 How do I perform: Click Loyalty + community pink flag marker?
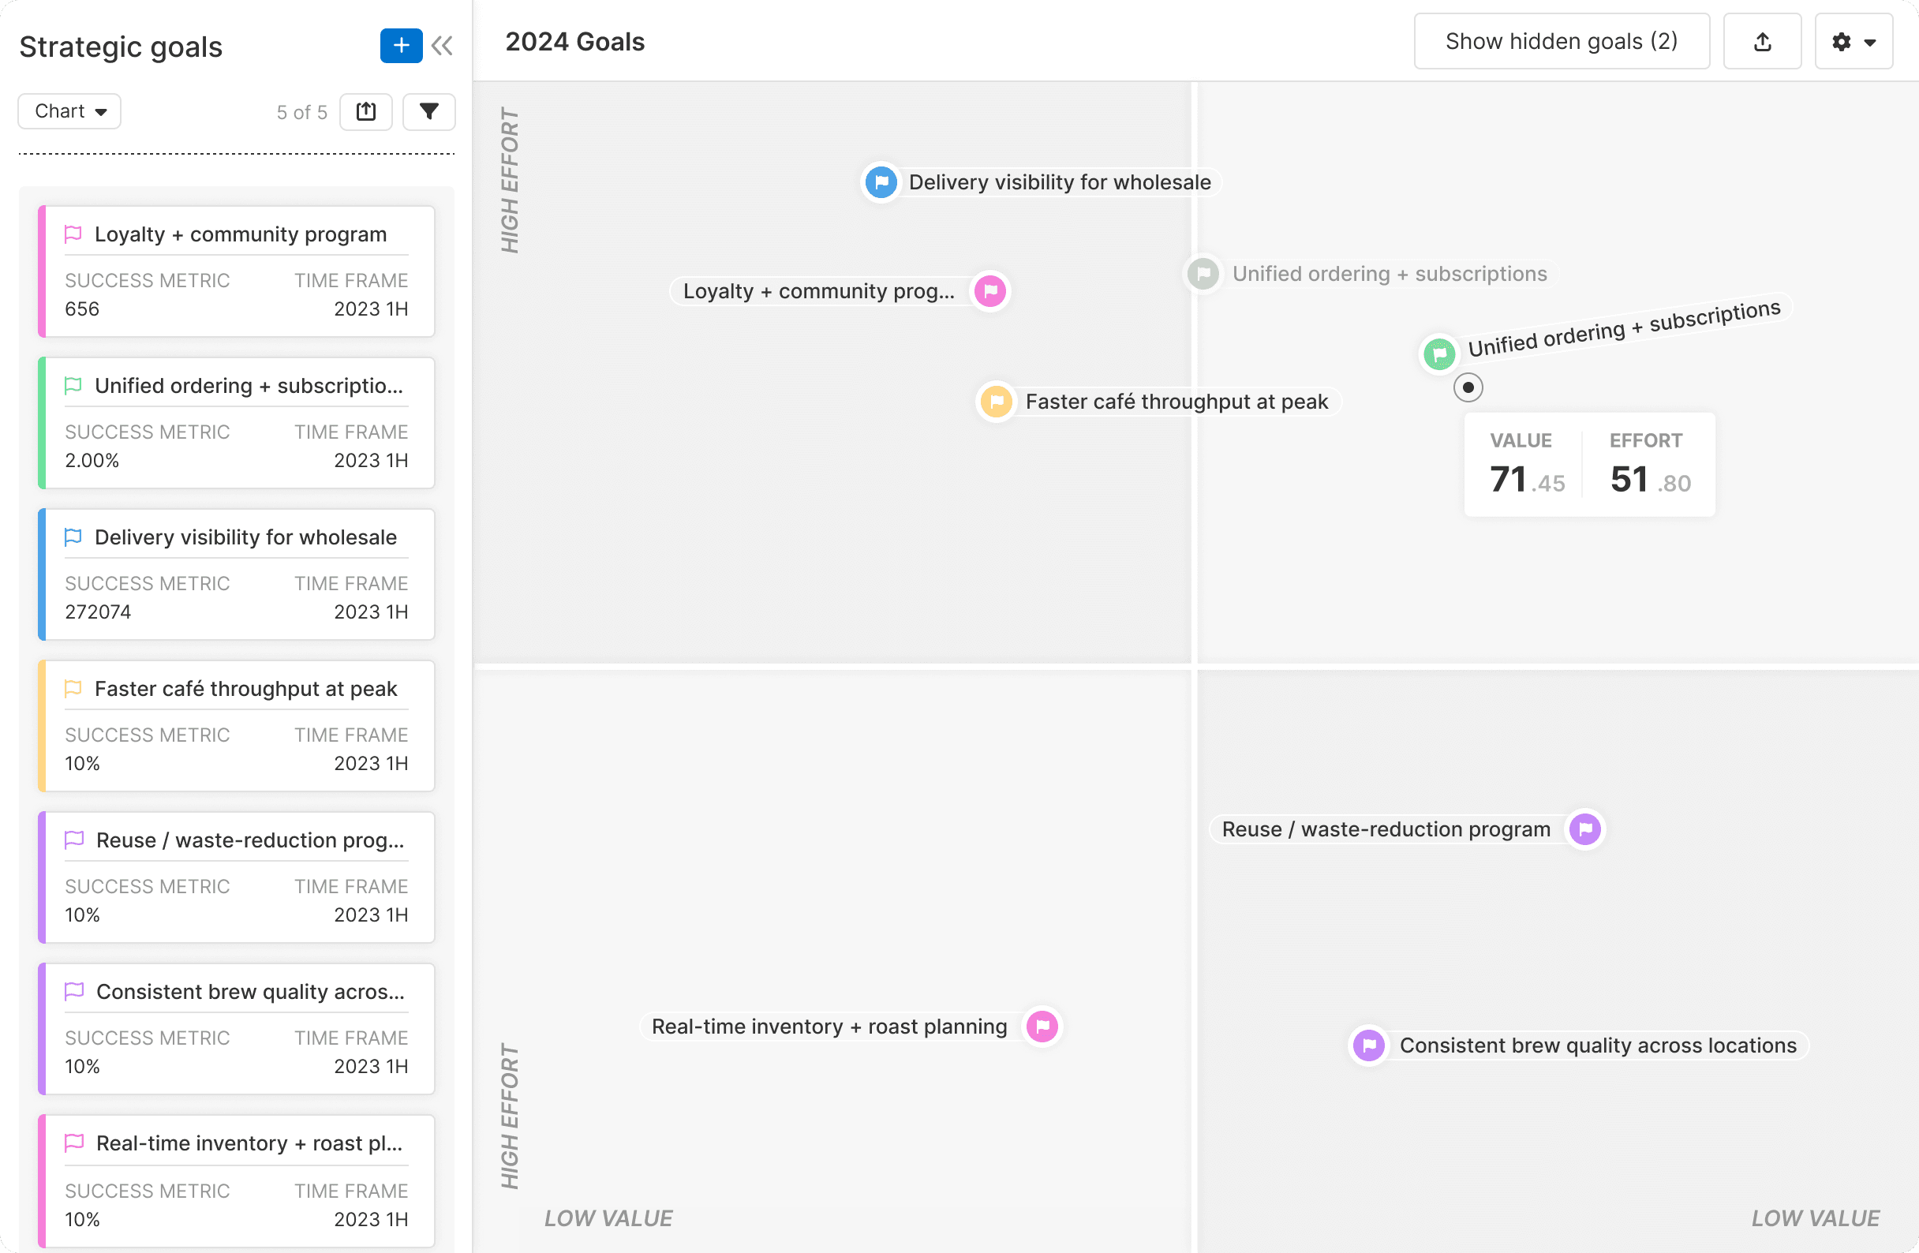coord(990,291)
